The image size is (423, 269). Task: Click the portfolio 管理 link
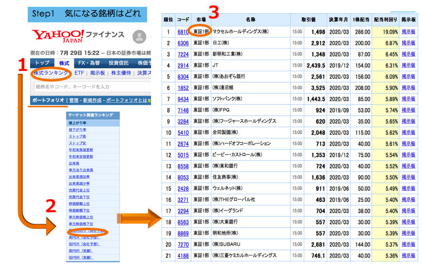[x=74, y=101]
